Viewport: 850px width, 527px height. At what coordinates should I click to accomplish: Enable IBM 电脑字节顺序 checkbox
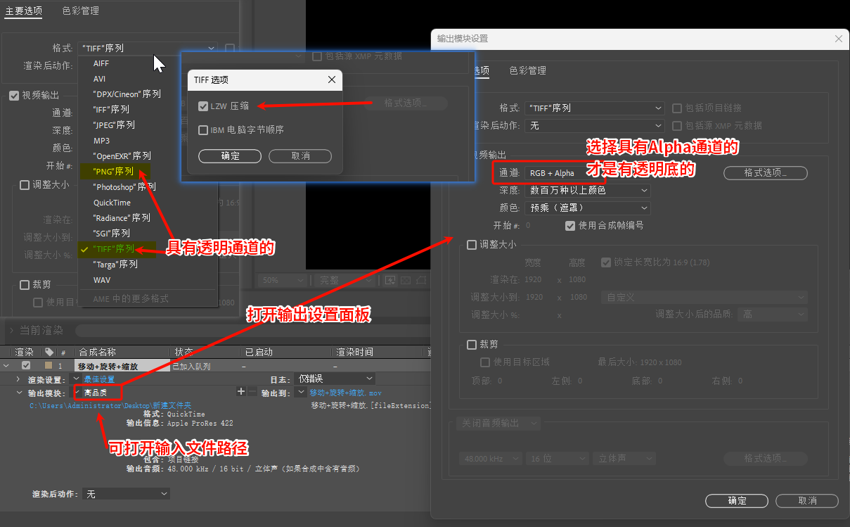[x=203, y=130]
